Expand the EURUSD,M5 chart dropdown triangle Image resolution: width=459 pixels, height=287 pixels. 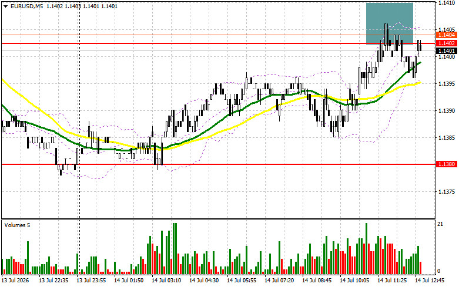tap(5, 6)
